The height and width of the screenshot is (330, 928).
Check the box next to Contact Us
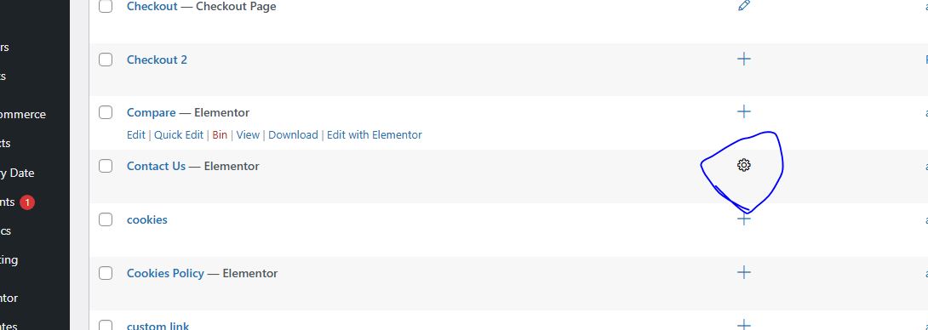click(x=106, y=166)
